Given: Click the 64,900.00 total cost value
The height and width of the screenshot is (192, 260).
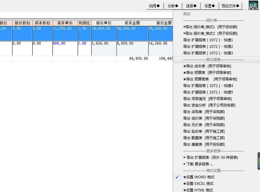Looking at the screenshot, I should (x=138, y=58).
